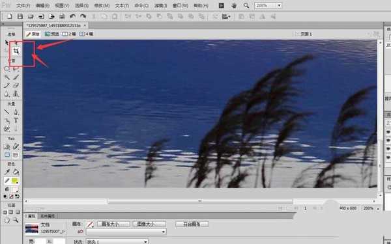Click the yellow-green fill color swatch

tap(15, 181)
